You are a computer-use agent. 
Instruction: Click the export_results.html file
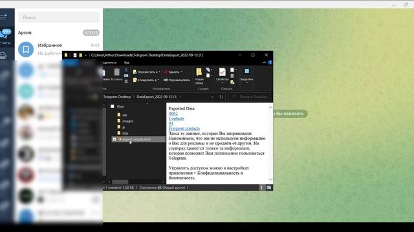click(x=136, y=139)
